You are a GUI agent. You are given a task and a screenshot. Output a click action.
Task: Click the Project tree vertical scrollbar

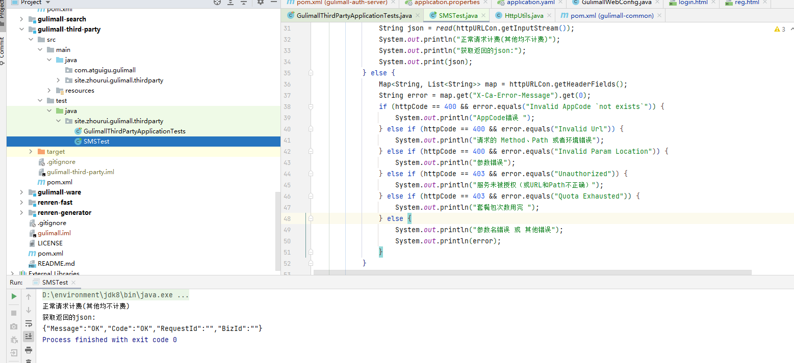pyautogui.click(x=278, y=231)
